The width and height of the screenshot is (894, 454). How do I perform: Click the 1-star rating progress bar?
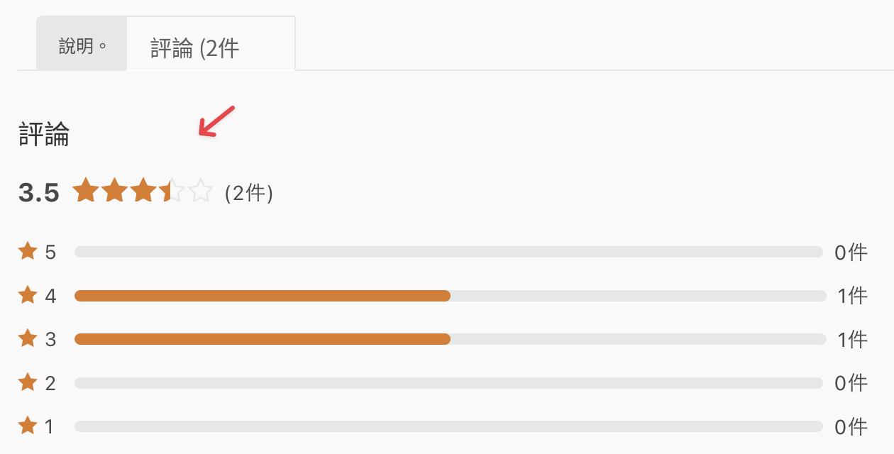(448, 426)
